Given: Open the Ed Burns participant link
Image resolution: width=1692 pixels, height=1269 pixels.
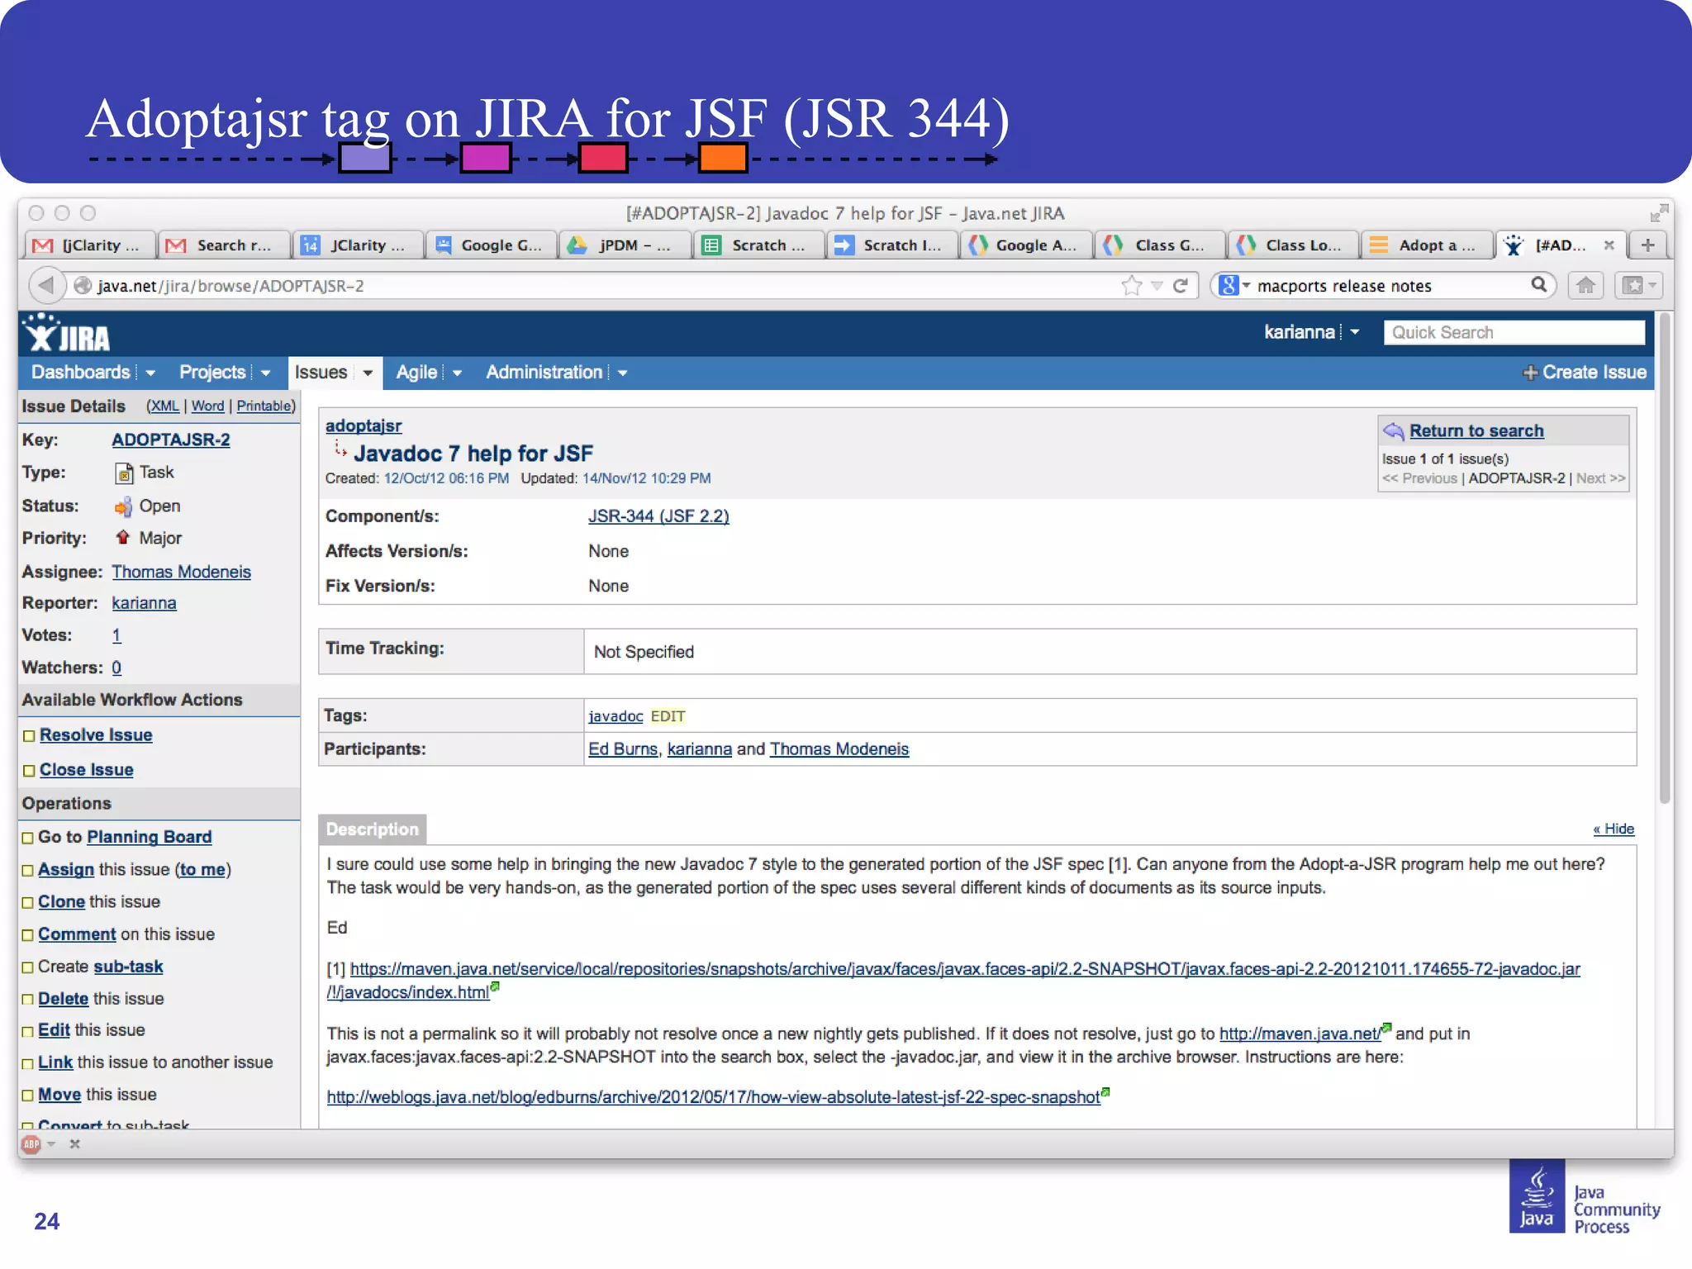Looking at the screenshot, I should (x=623, y=749).
